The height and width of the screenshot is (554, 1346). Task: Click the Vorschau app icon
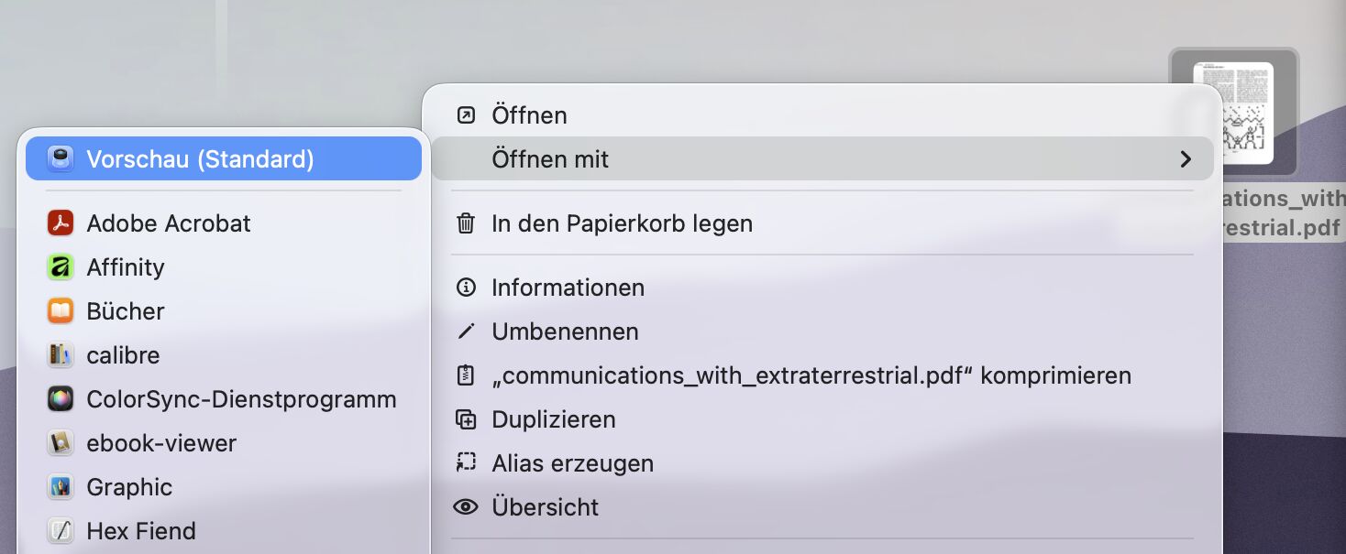[x=61, y=159]
